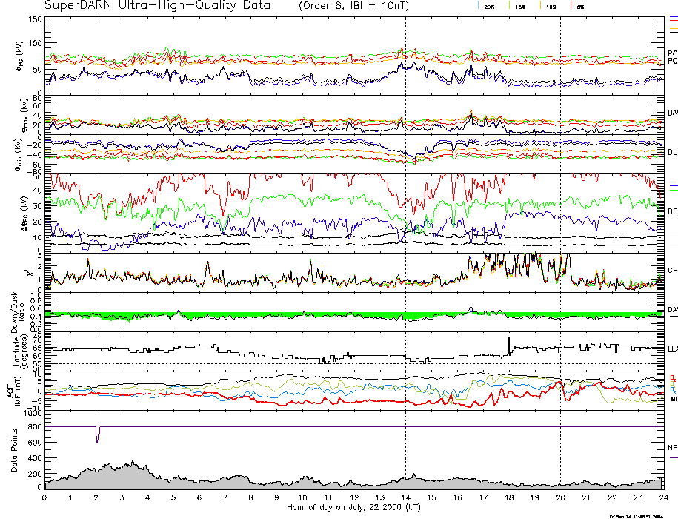Click the '(Order 8, |B| = 10nT)' subtitle
Image resolution: width=678 pixels, height=519 pixels.
[353, 6]
